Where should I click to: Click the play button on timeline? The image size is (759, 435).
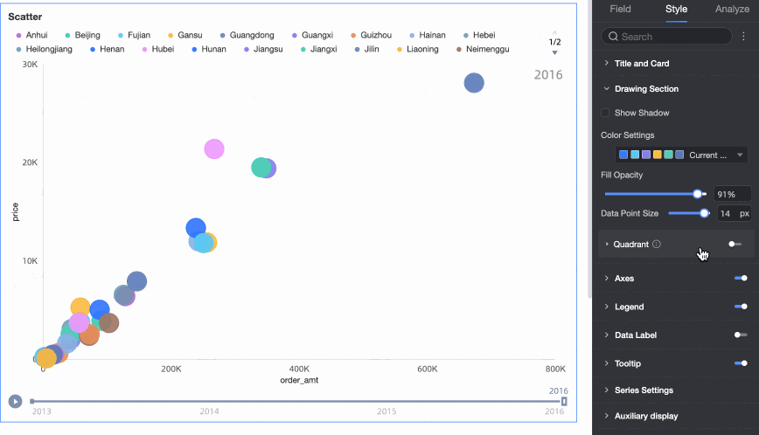[15, 401]
